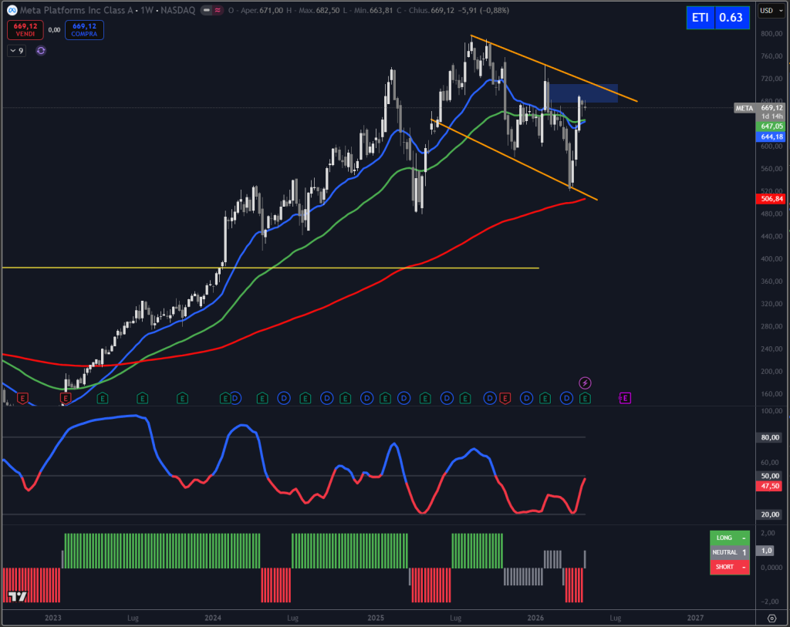Expand the '9' dropdown below the sell button
Image resolution: width=790 pixels, height=627 pixels.
[15, 50]
